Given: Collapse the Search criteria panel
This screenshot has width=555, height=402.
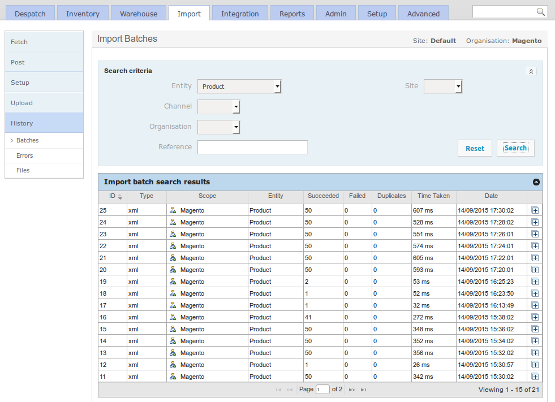Looking at the screenshot, I should (531, 71).
